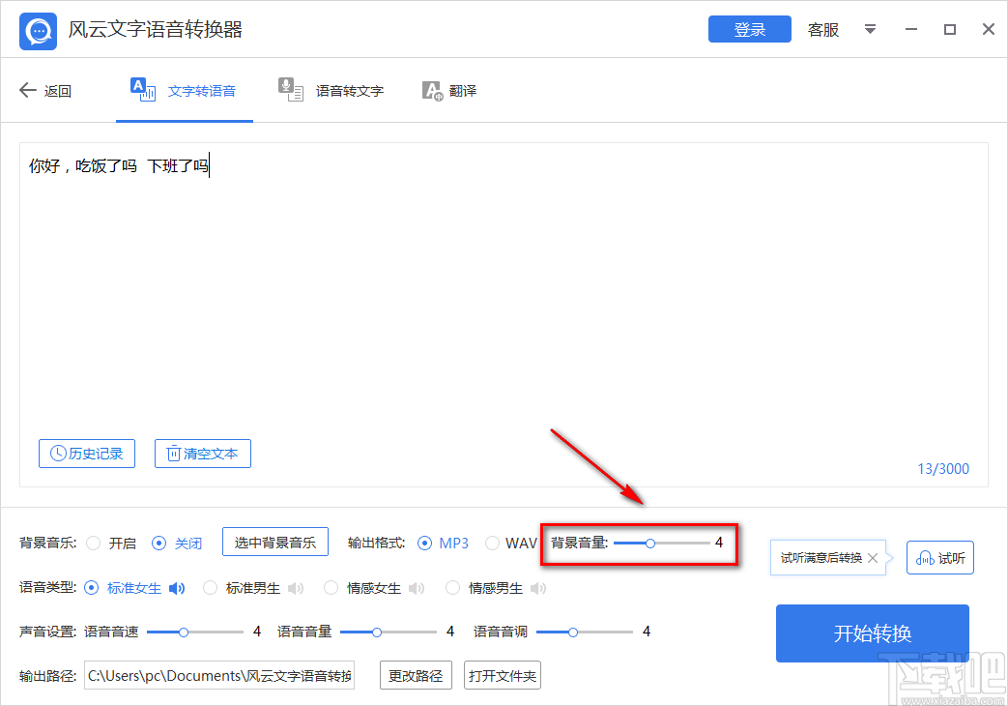Open the title bar dropdown arrow near 客服

(870, 30)
